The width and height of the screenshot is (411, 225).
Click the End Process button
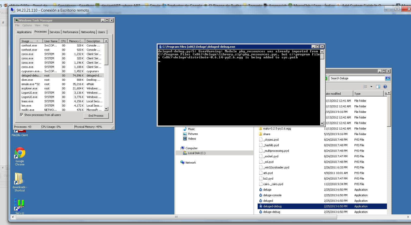(x=96, y=116)
